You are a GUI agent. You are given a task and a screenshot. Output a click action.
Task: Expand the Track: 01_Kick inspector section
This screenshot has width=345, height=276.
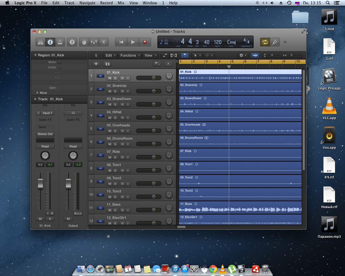[35, 99]
